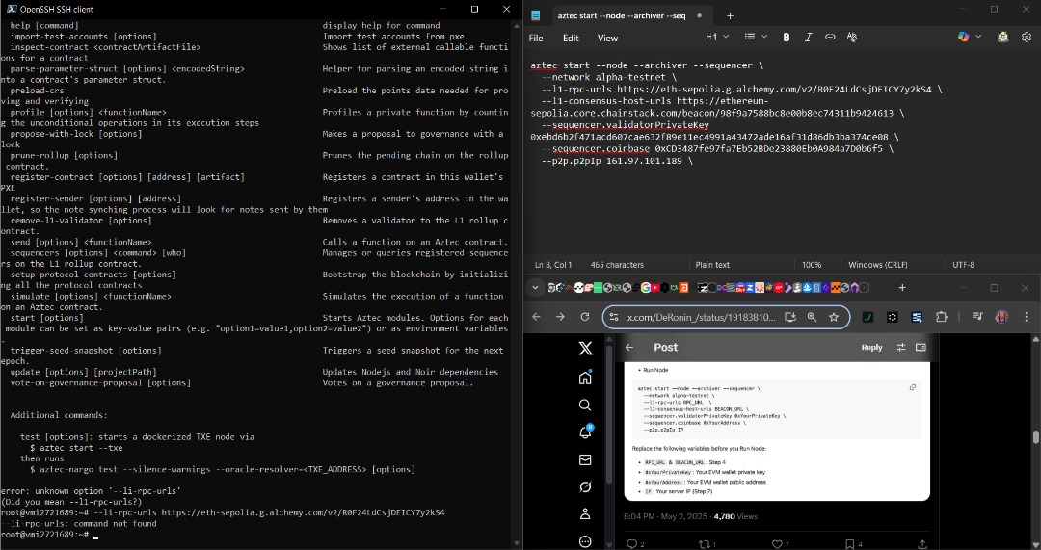Click the x.com address bar

tap(726, 317)
